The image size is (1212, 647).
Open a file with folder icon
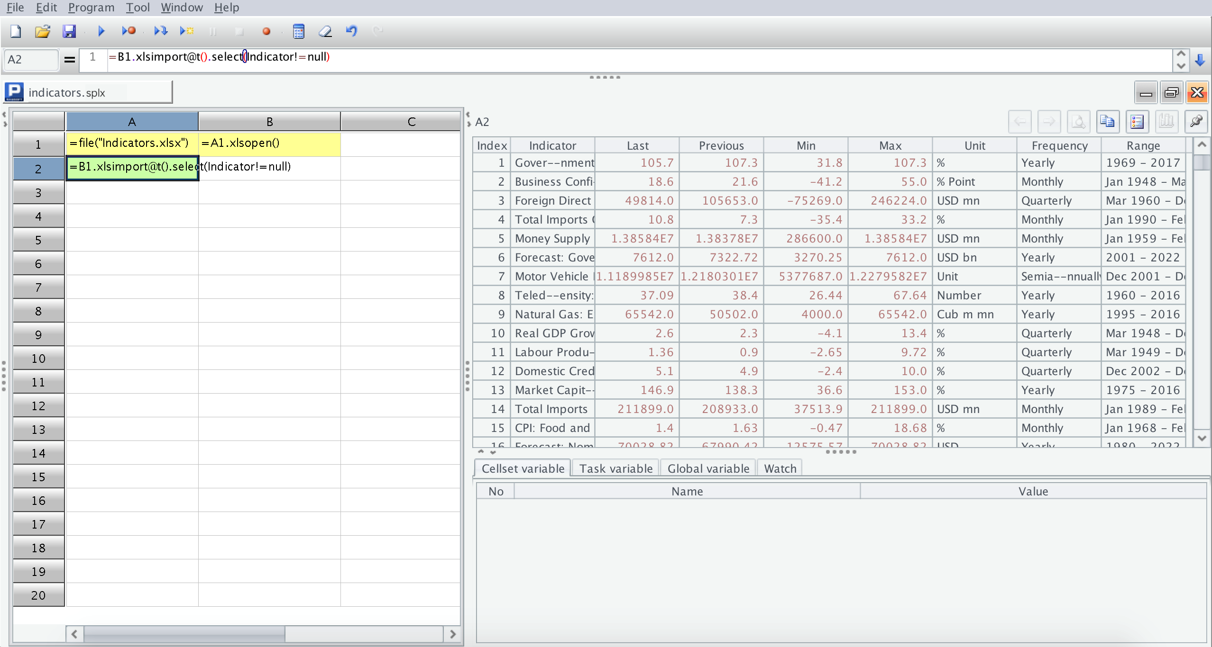(x=42, y=31)
